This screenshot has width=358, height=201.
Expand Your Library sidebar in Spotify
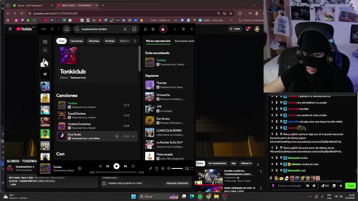pos(45,42)
